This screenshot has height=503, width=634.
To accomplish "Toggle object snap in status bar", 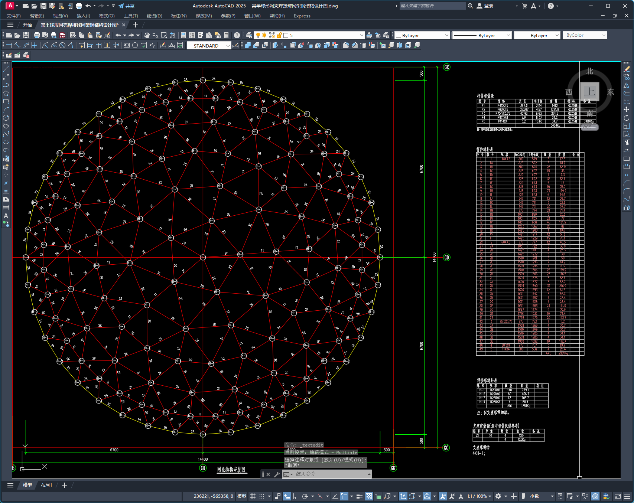I will [344, 496].
